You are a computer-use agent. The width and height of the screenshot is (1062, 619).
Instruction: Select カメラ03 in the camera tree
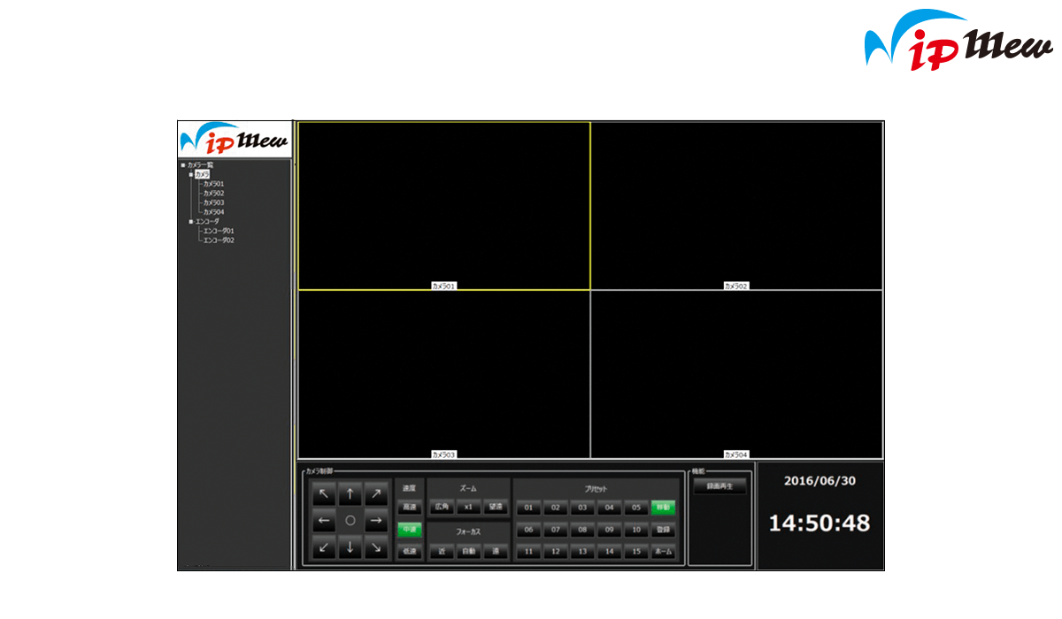(x=213, y=203)
